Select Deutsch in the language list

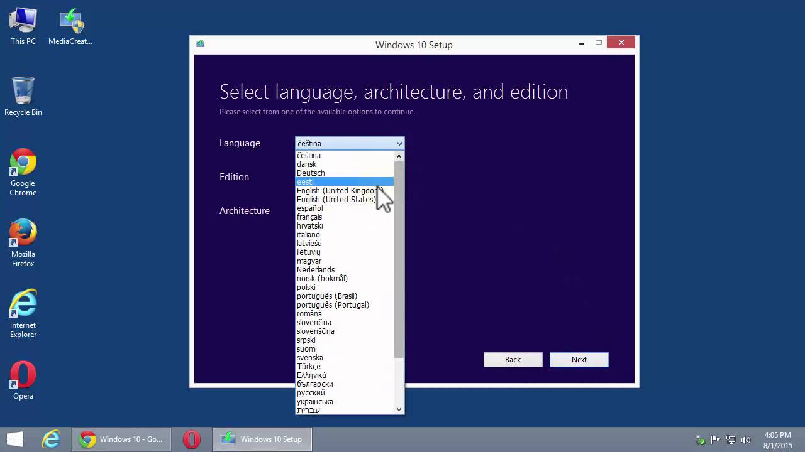pyautogui.click(x=345, y=173)
